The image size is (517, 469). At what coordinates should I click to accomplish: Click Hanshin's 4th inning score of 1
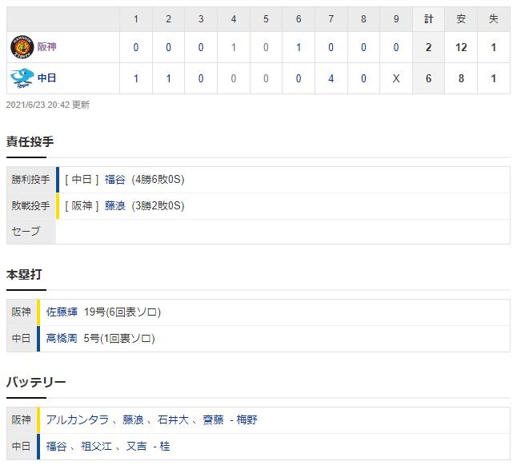tap(234, 47)
